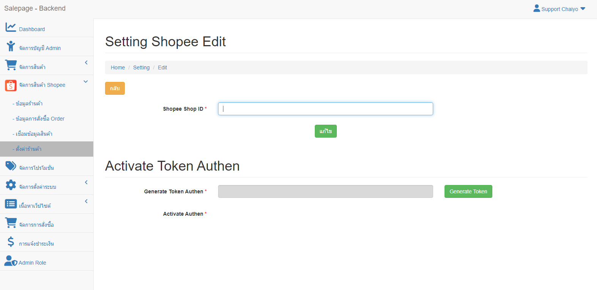Open the ข้อมูลร้านค้า submenu item
This screenshot has height=290, width=597.
pos(29,103)
